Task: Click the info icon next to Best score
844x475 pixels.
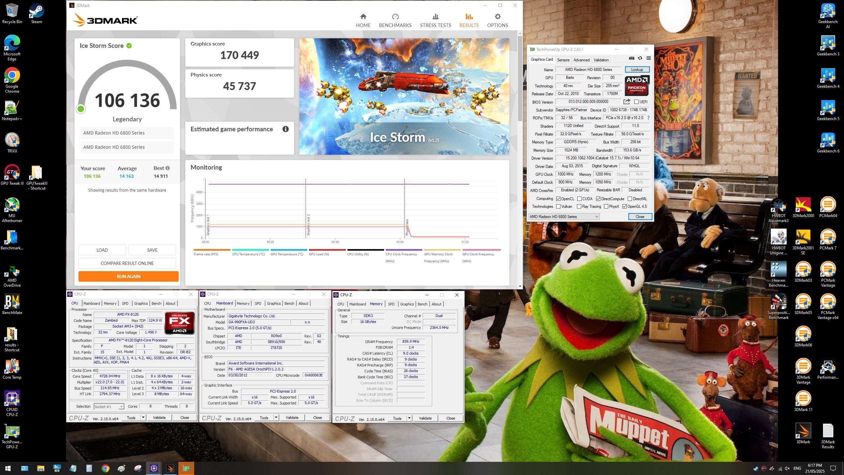Action: click(x=167, y=168)
